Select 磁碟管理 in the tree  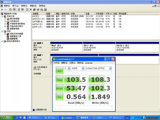[x=13, y=39]
